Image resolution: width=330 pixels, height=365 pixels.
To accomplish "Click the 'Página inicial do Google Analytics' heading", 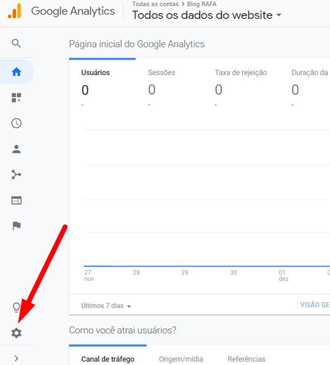I will [x=137, y=44].
